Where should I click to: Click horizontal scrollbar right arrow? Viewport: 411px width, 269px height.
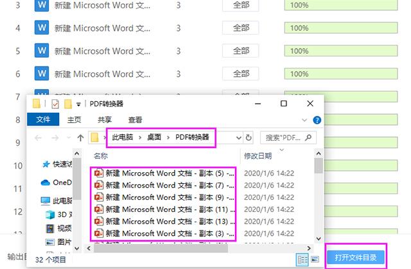[309, 248]
